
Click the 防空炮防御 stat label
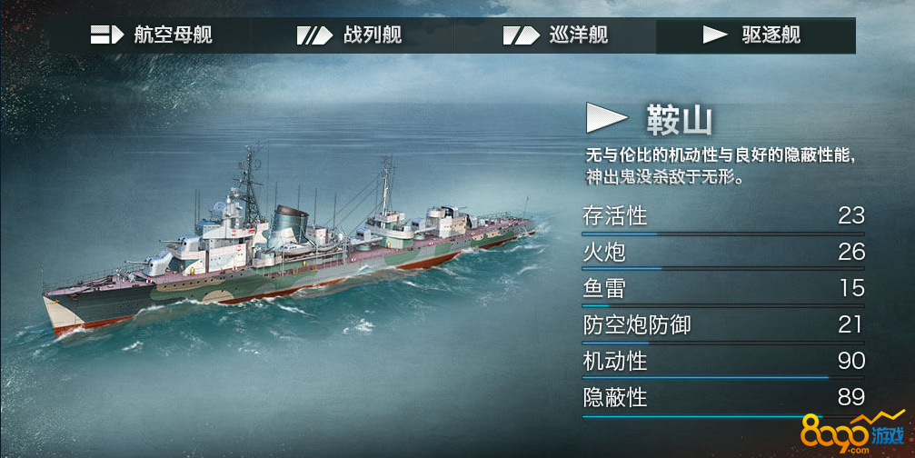[x=637, y=325]
